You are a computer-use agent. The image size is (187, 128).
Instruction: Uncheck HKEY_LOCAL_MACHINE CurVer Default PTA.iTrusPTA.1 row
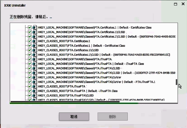30,82
